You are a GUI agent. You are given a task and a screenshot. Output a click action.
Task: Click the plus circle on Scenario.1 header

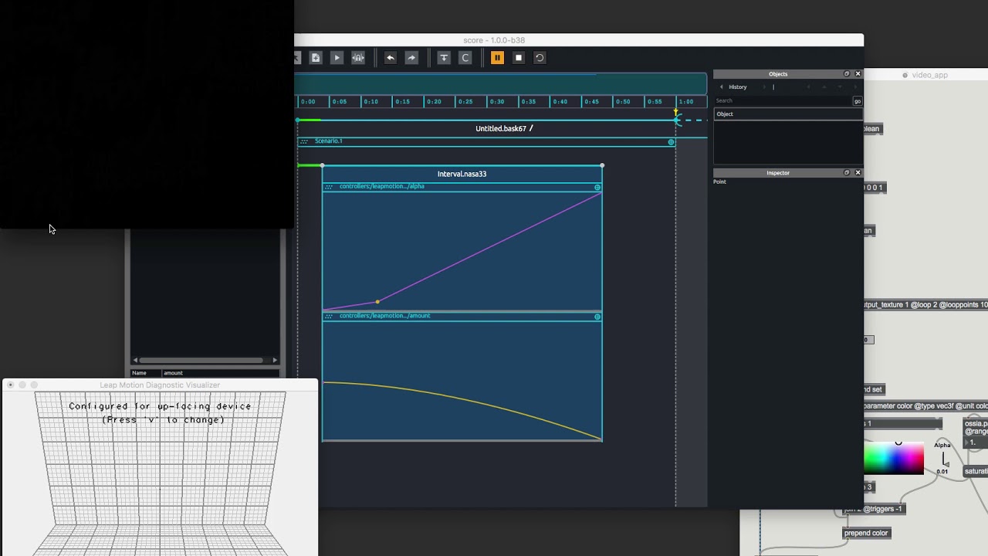(671, 142)
